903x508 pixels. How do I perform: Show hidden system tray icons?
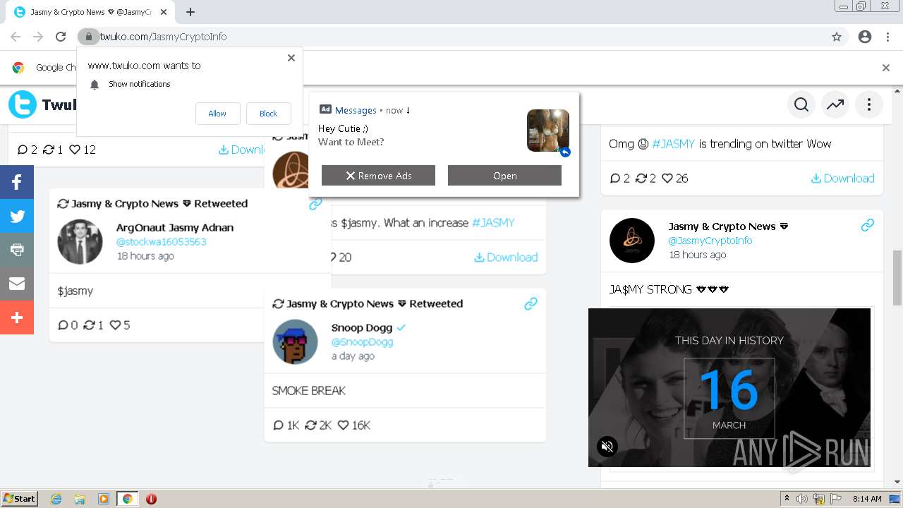787,499
